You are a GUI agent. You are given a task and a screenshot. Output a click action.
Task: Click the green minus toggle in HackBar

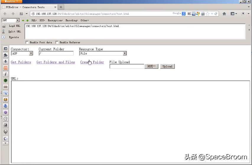pyautogui.click(x=23, y=21)
